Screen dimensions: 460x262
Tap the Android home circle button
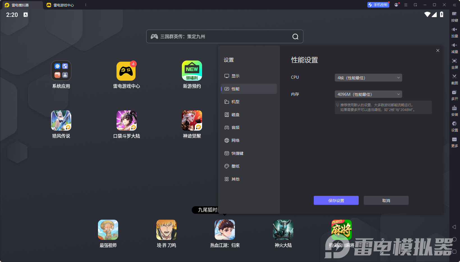coord(454,239)
